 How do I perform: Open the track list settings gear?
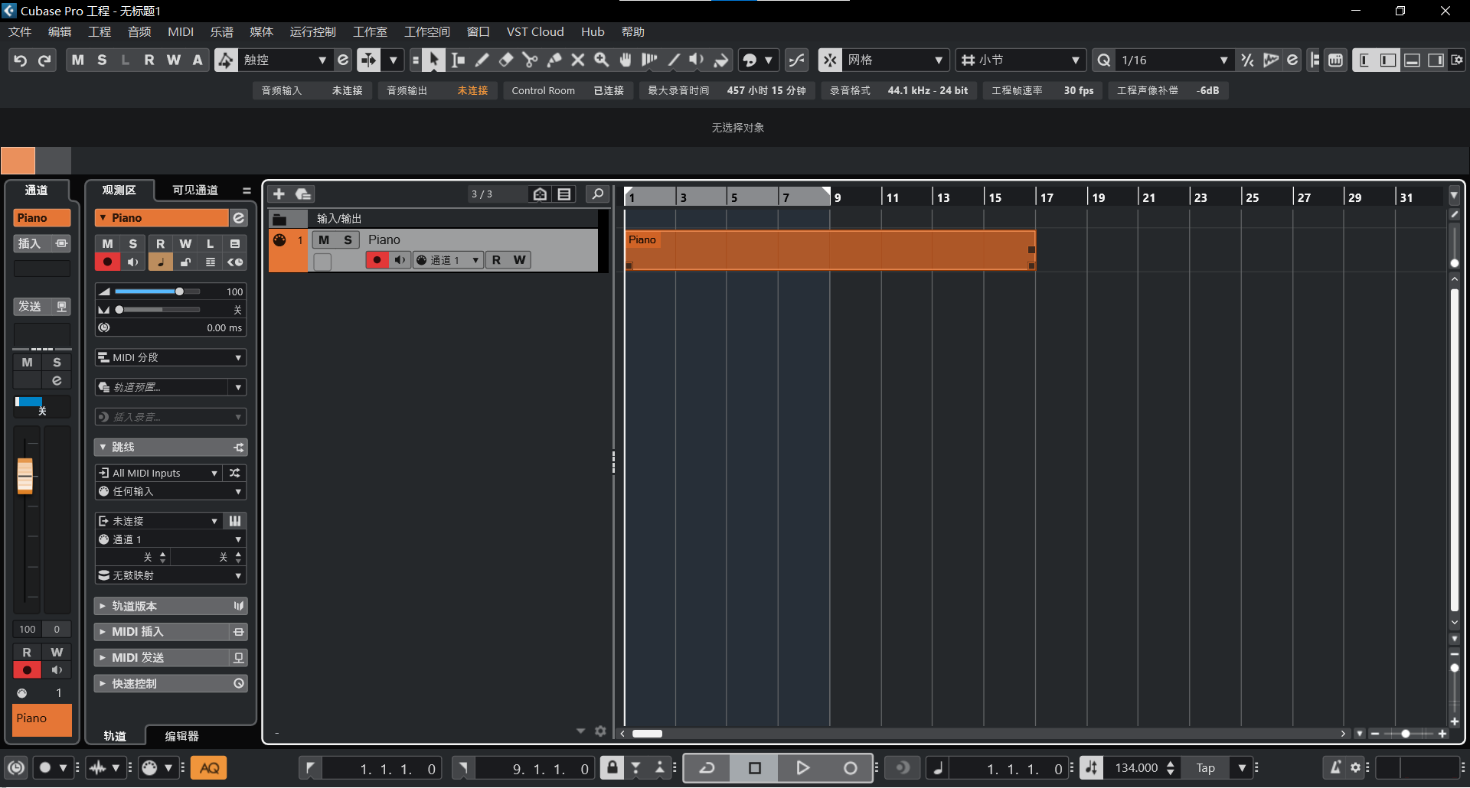click(x=600, y=731)
